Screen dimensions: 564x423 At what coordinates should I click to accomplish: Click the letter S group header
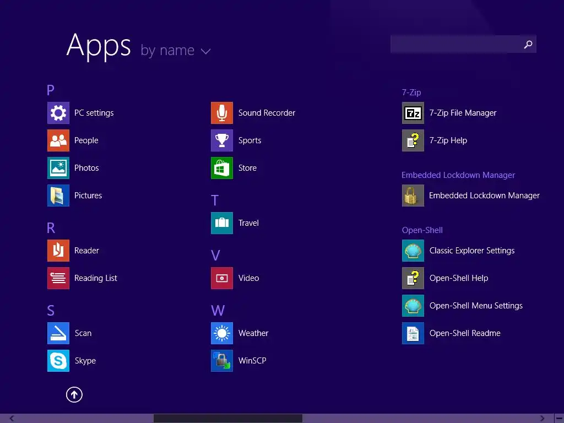point(50,311)
